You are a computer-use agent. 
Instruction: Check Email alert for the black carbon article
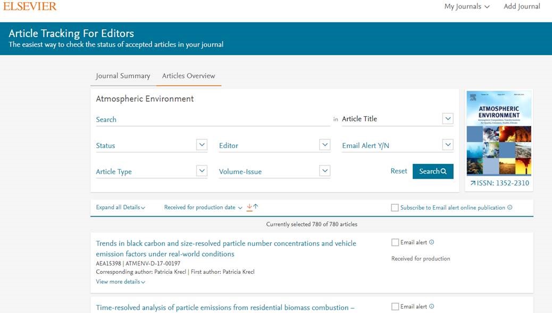pyautogui.click(x=395, y=242)
